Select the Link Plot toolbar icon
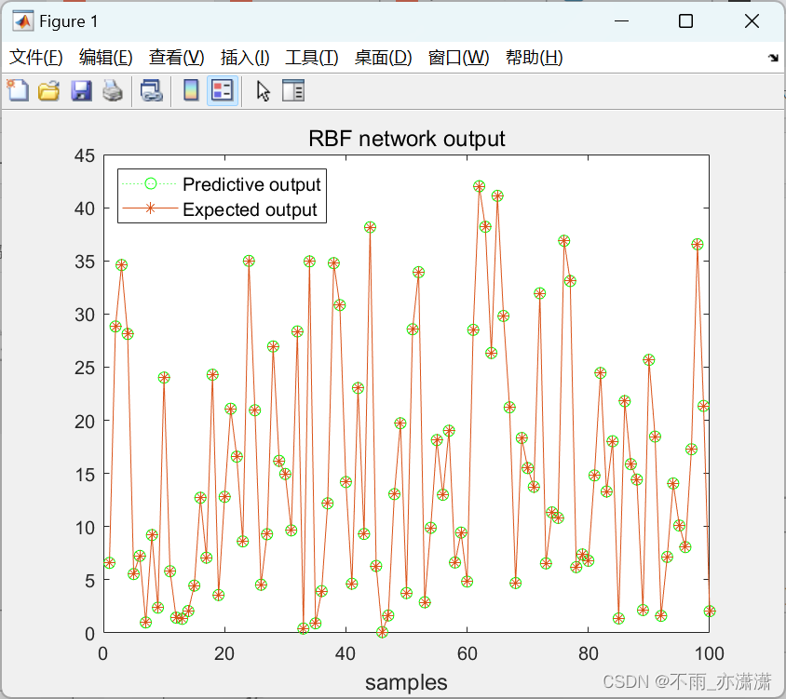Viewport: 786px width, 699px height. click(x=152, y=90)
